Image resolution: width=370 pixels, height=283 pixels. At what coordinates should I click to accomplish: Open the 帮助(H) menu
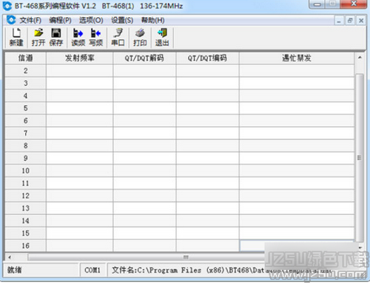tap(152, 20)
